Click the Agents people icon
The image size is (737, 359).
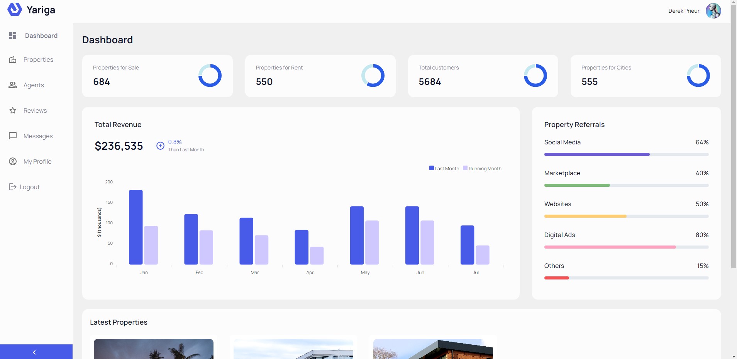(x=13, y=85)
